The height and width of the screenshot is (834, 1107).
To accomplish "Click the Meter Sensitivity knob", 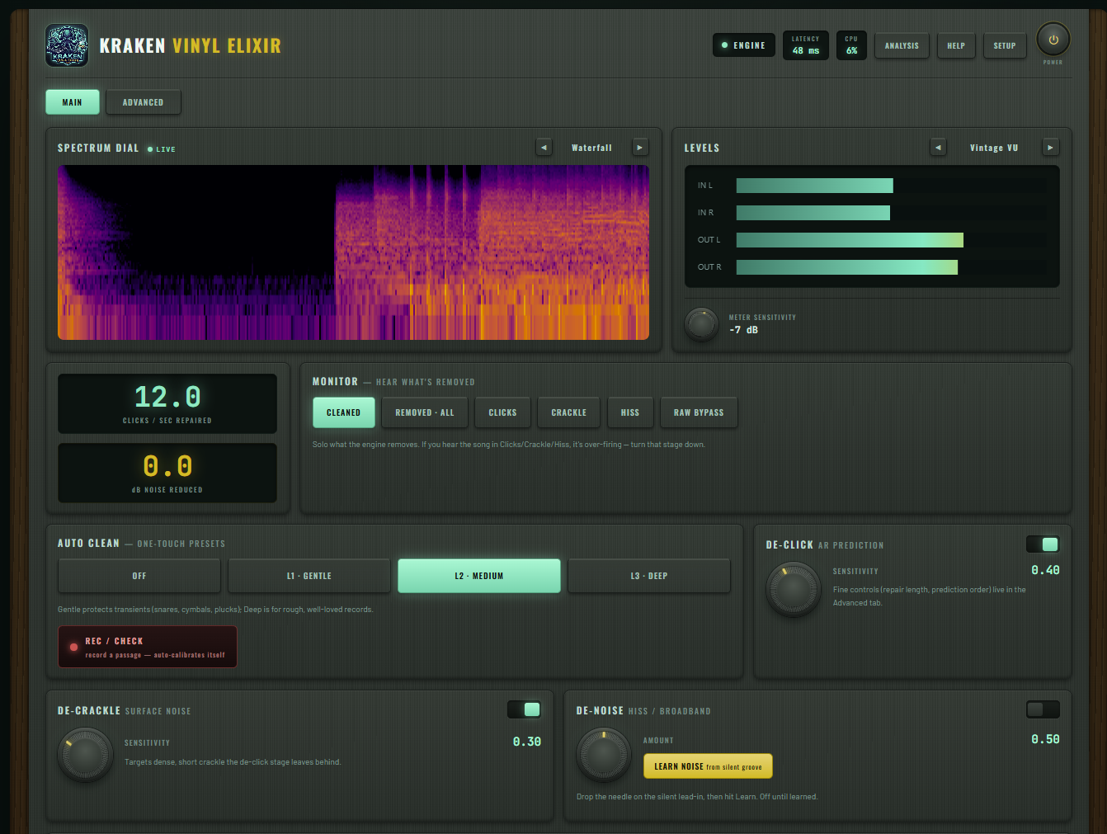I will 702,323.
